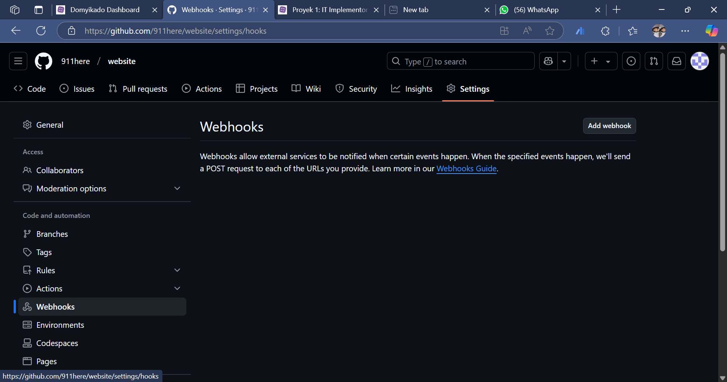Screen dimensions: 727x382
Task: Activate the Read aloud icon
Action: point(527,31)
